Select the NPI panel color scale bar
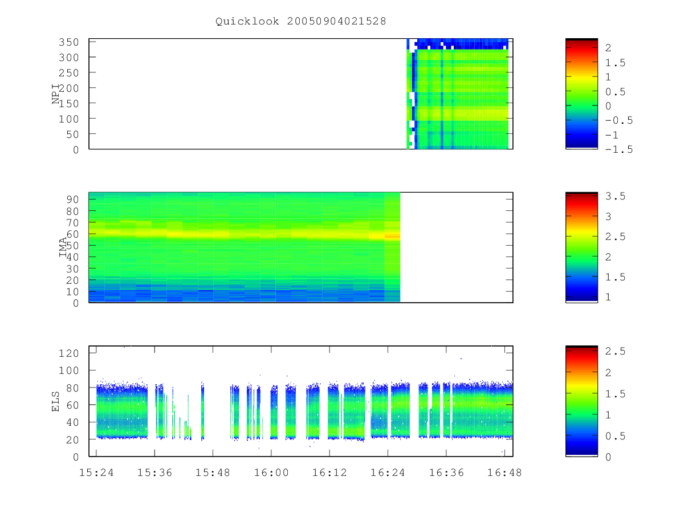The image size is (684, 513). click(x=581, y=93)
